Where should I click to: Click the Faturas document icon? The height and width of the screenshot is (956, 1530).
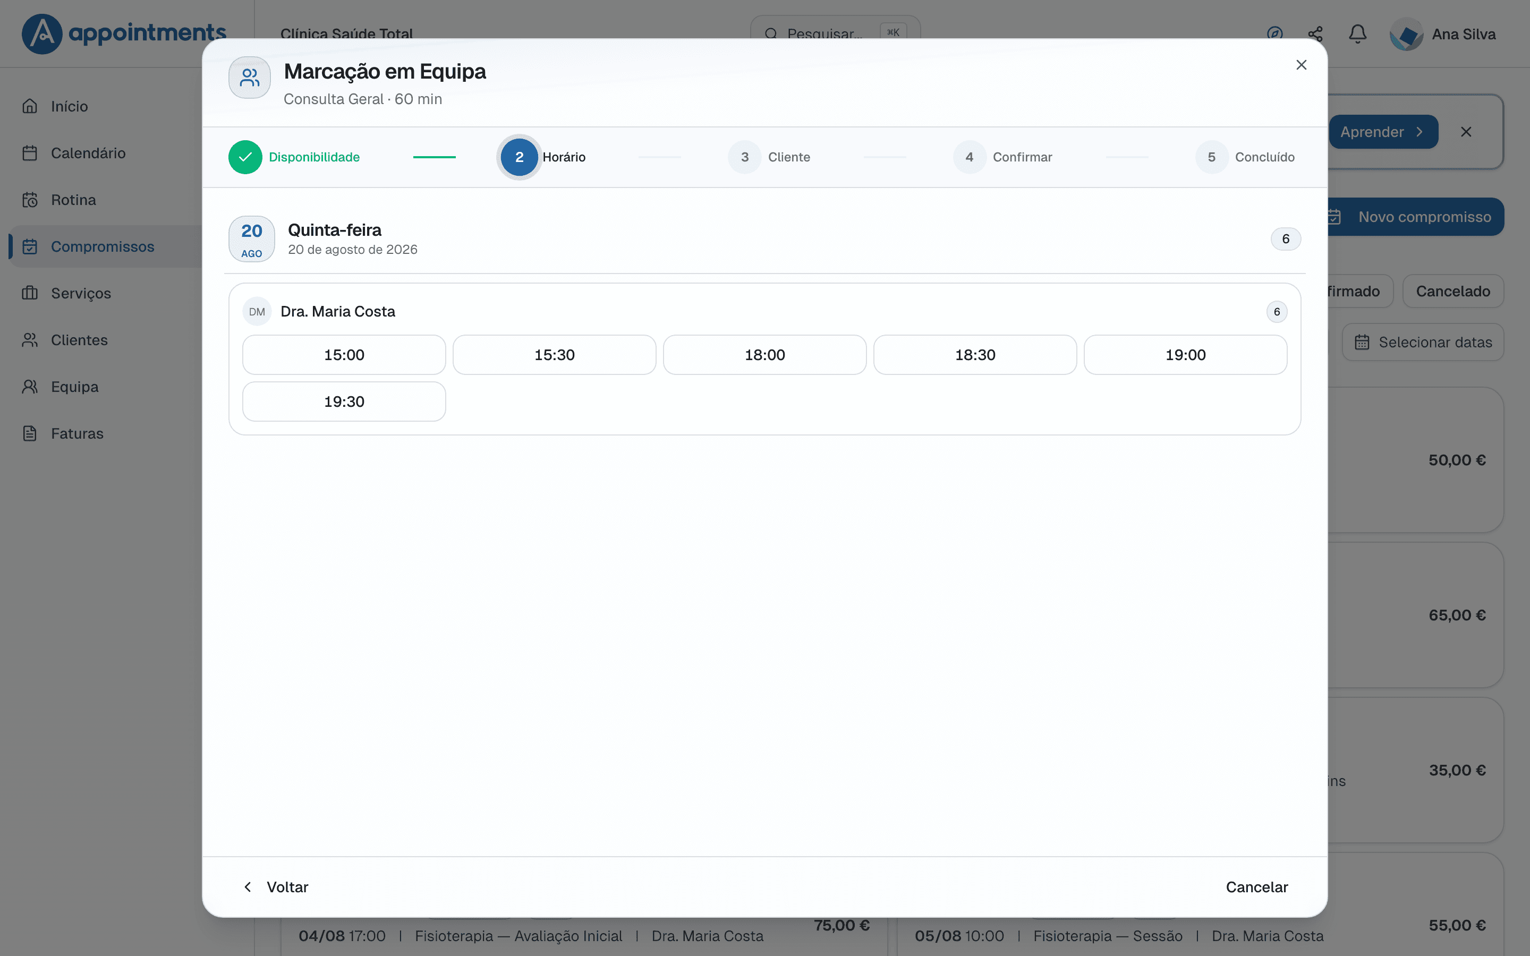click(x=30, y=434)
